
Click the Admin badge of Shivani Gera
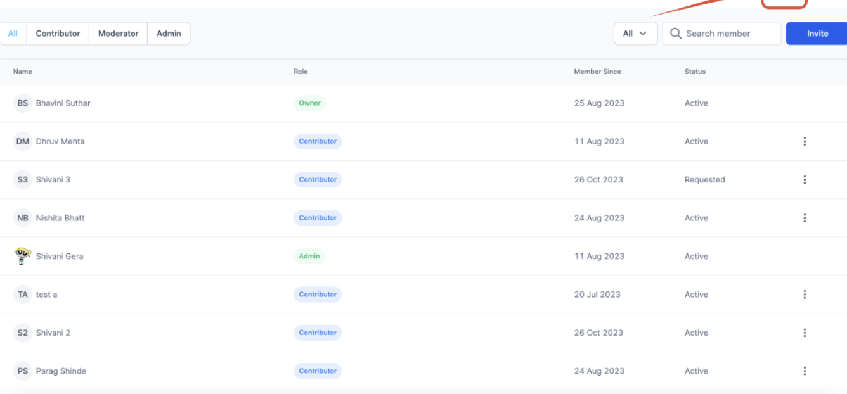pyautogui.click(x=309, y=256)
